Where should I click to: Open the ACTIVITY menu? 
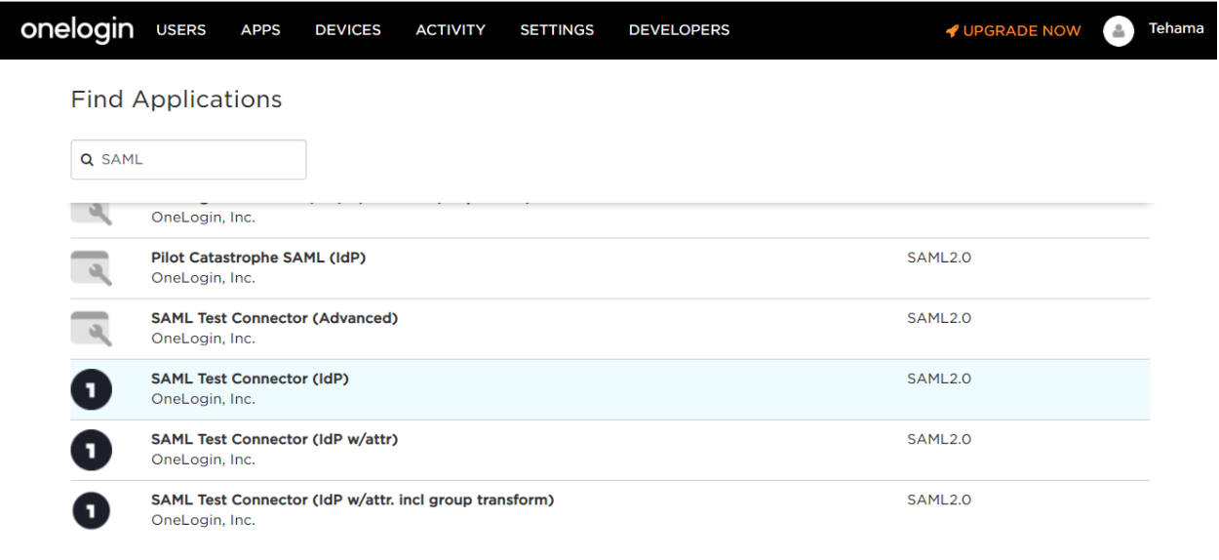tap(451, 30)
